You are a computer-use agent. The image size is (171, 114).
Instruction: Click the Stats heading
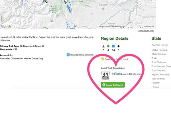click(156, 38)
